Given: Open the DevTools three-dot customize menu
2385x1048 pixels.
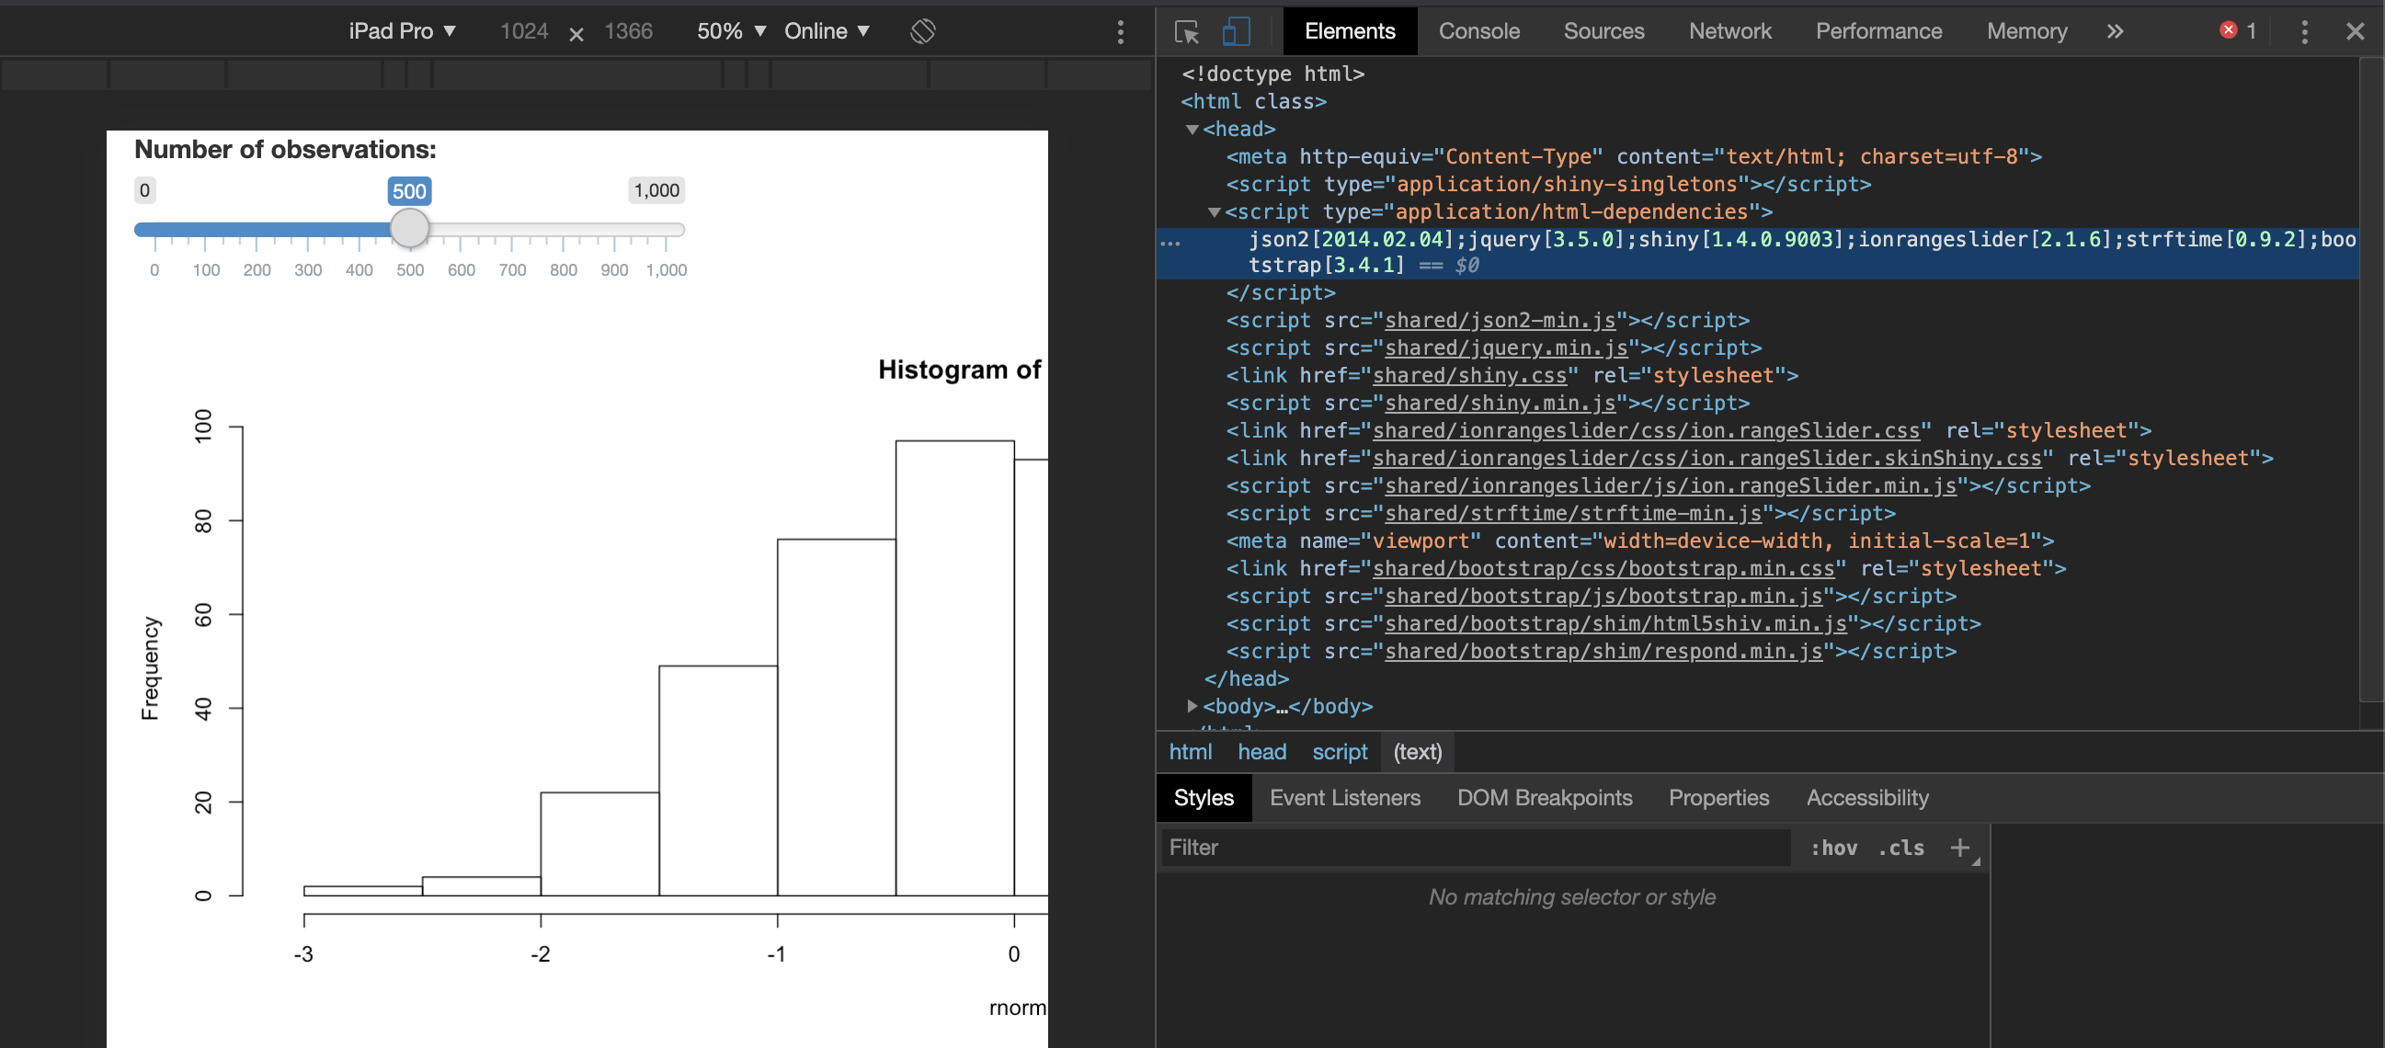Looking at the screenshot, I should [2304, 32].
